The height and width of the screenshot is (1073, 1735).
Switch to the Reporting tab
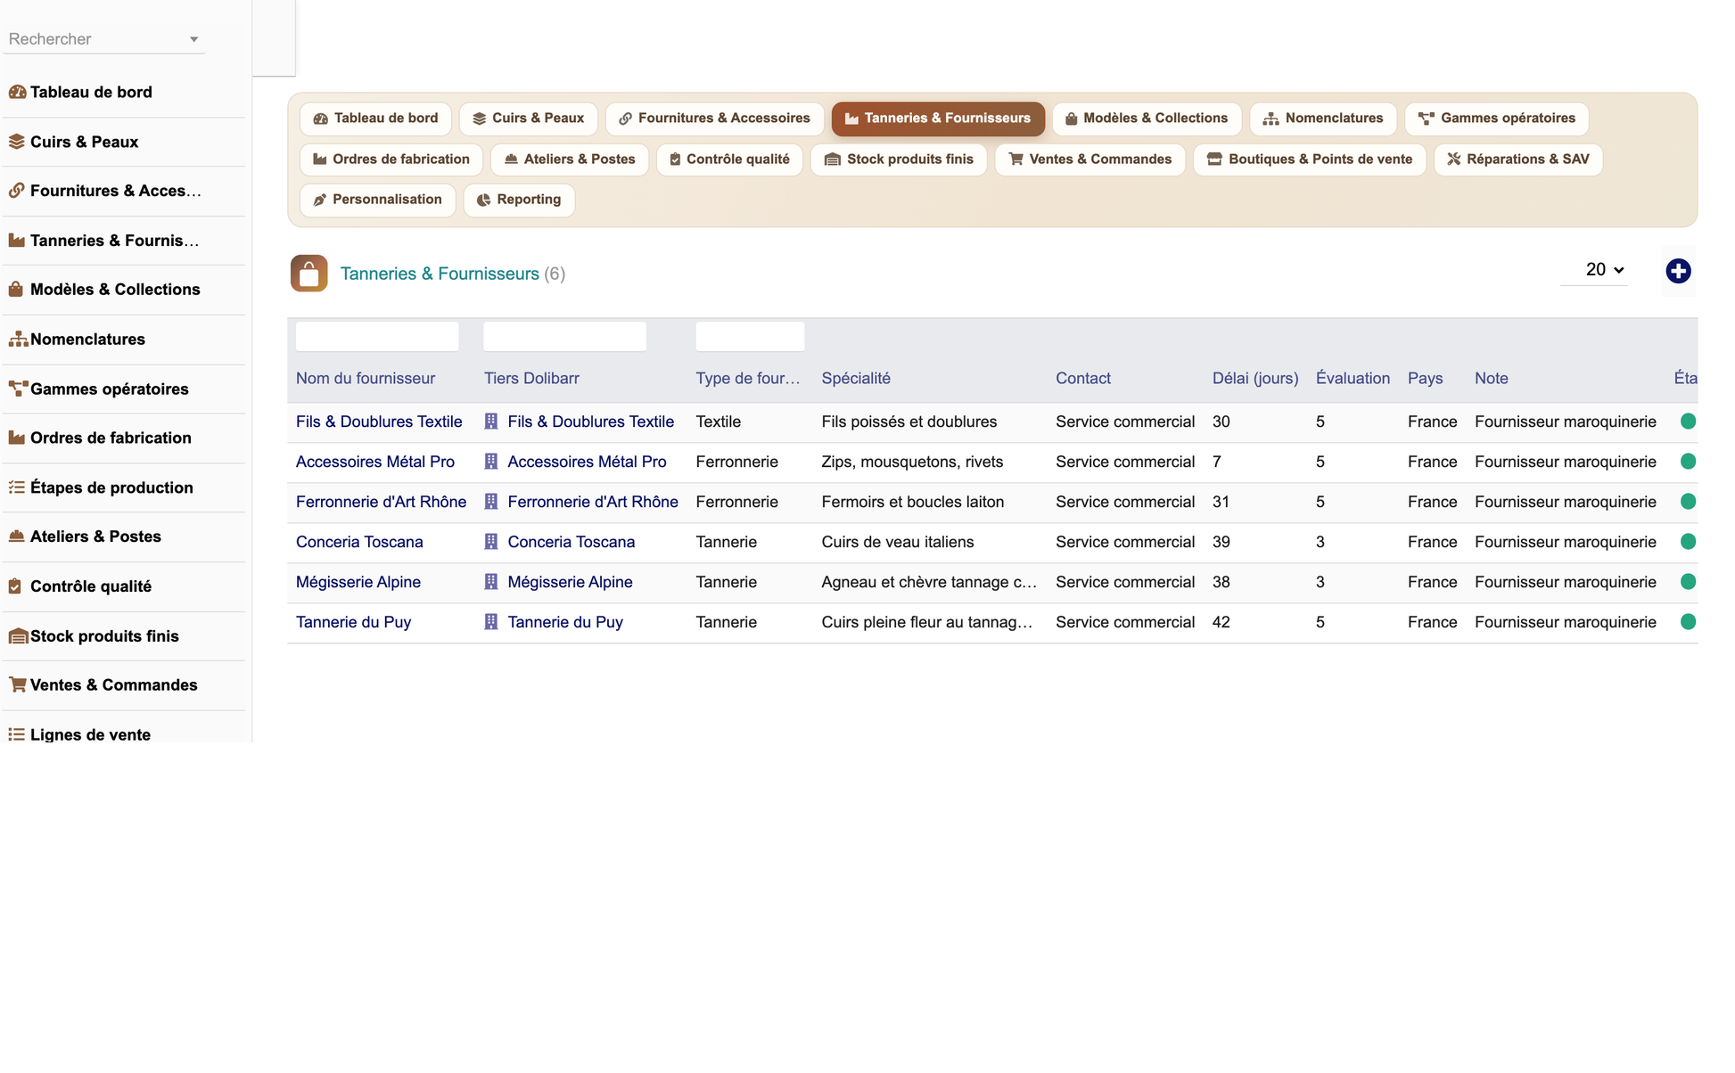(x=519, y=200)
